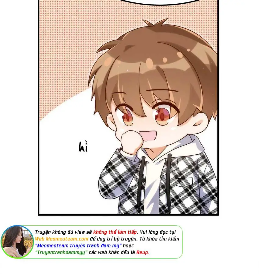Click the red "không thể làm tiếp" text
Image resolution: width=259 pixels, height=274 pixels.
pos(115,232)
